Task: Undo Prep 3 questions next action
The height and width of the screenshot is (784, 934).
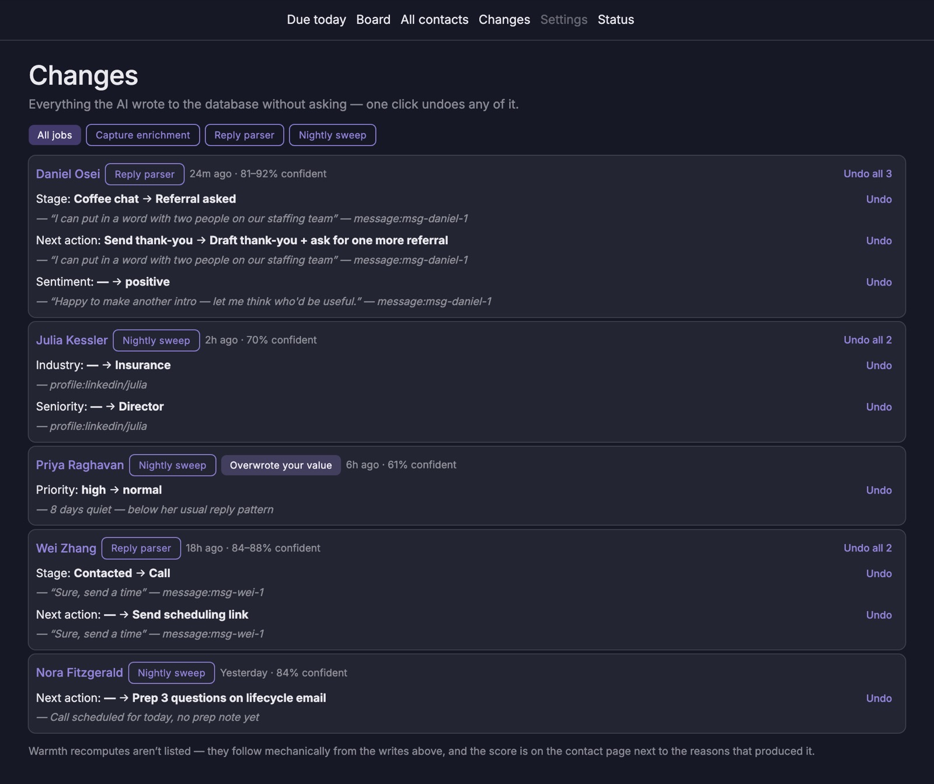Action: pos(879,699)
